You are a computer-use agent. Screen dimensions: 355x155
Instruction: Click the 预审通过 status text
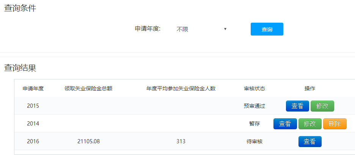pos(254,106)
